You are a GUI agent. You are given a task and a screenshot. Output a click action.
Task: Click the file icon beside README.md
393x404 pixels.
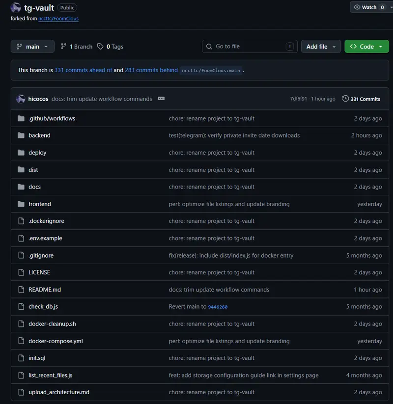[x=21, y=290]
